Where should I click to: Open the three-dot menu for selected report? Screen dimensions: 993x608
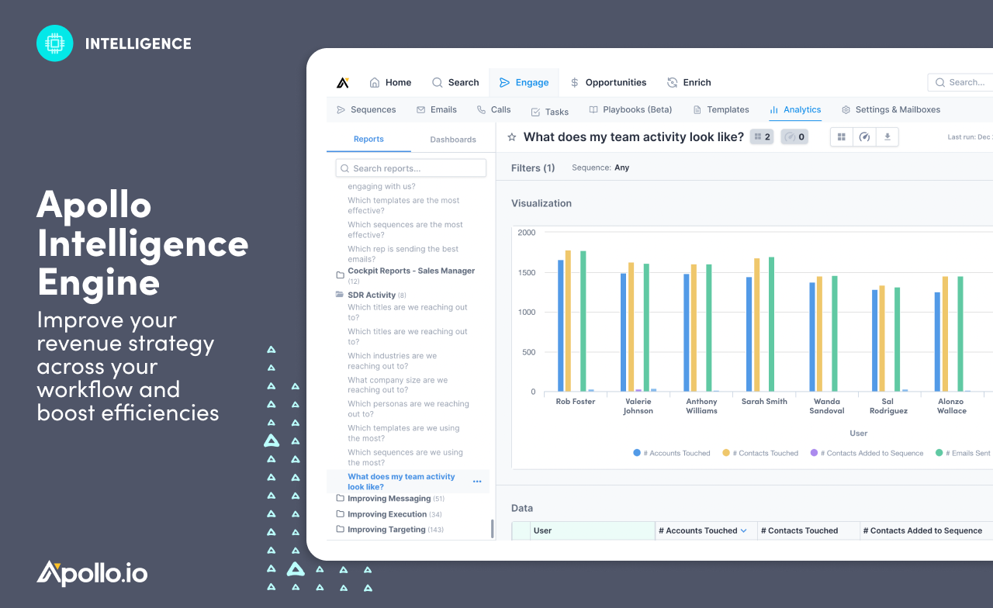tap(477, 482)
